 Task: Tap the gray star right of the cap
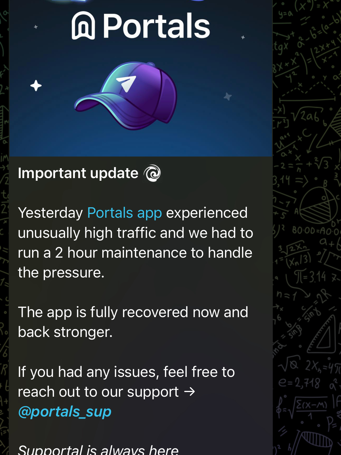point(228,96)
